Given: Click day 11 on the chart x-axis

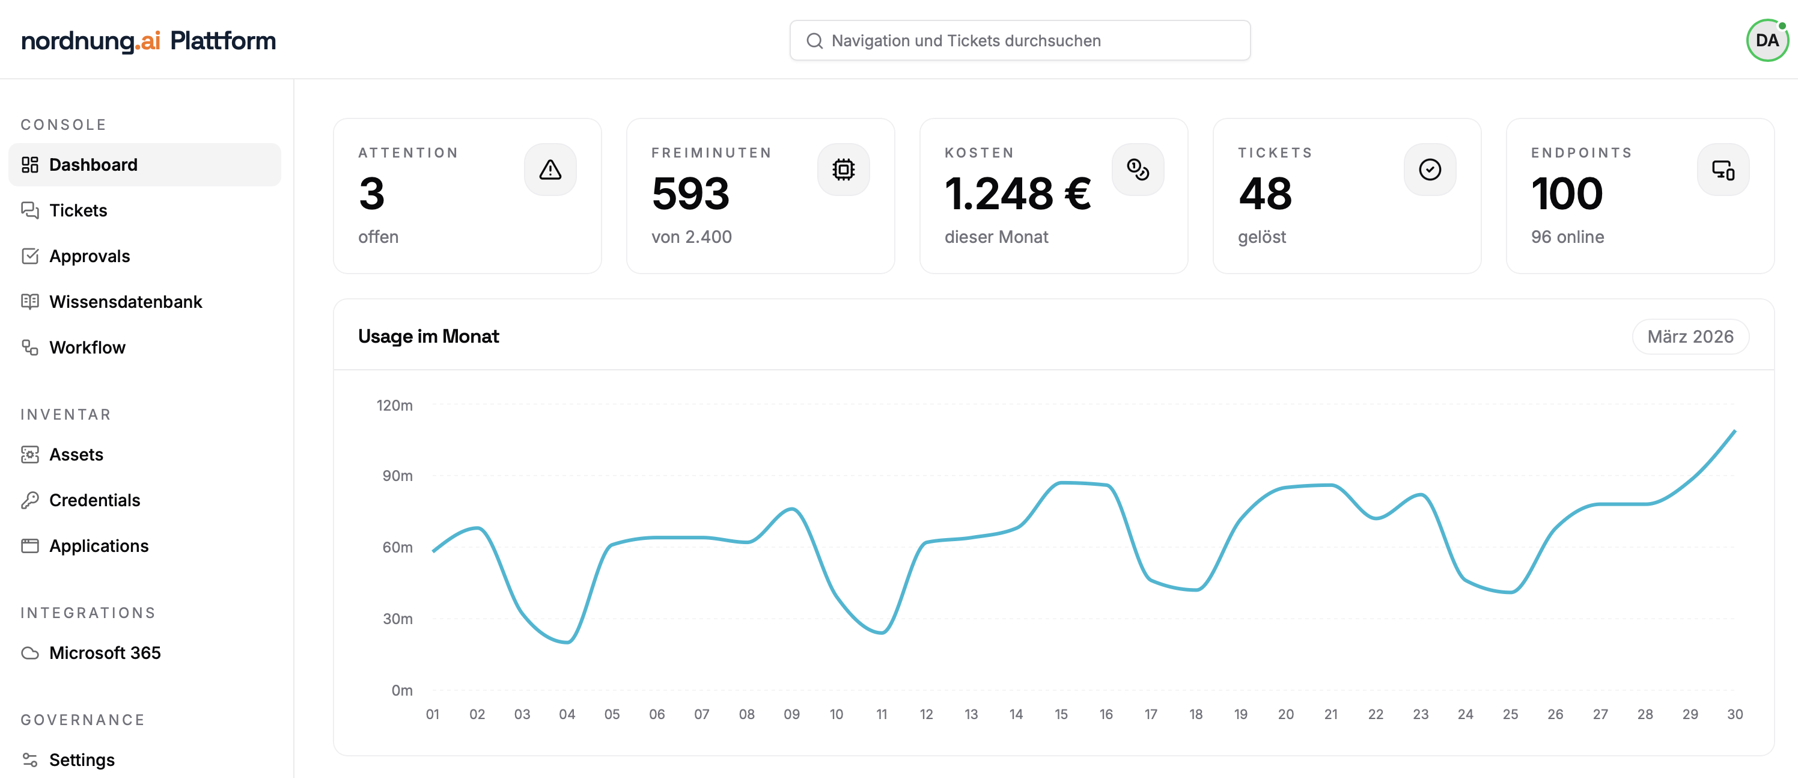Looking at the screenshot, I should [x=882, y=714].
